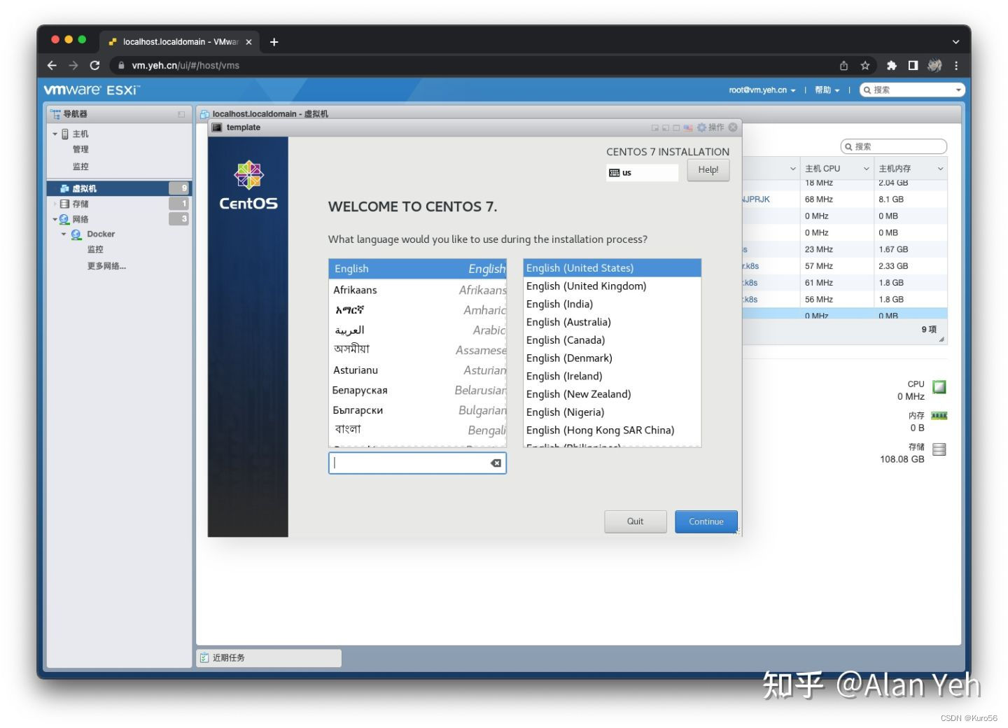Click the flag keyboard layout icon in console title
The image size is (1008, 728).
pos(688,127)
